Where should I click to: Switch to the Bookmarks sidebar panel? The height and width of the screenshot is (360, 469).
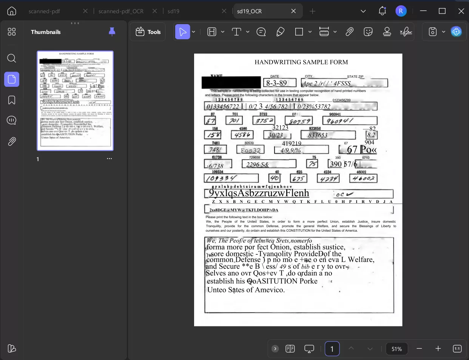[x=11, y=100]
